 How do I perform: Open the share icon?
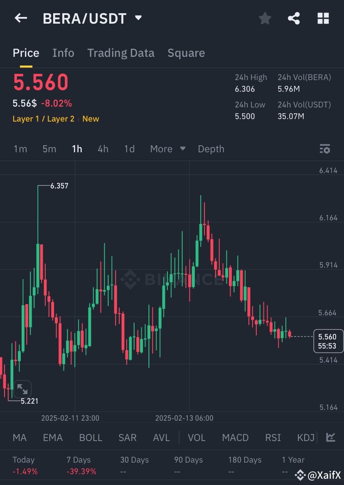click(294, 19)
